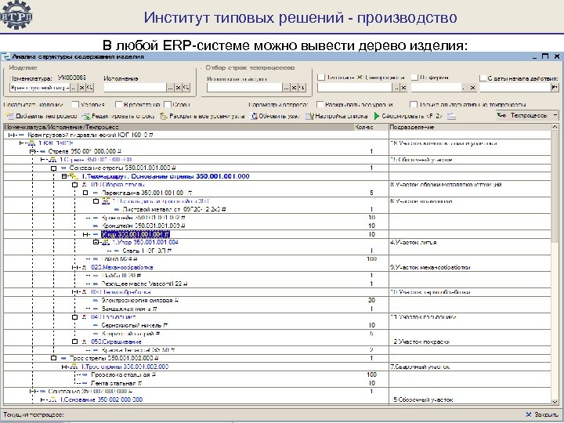Viewport: 564px width, 423px height.
Task: Click Раскрыть все уровни узла button
Action: pos(203,116)
